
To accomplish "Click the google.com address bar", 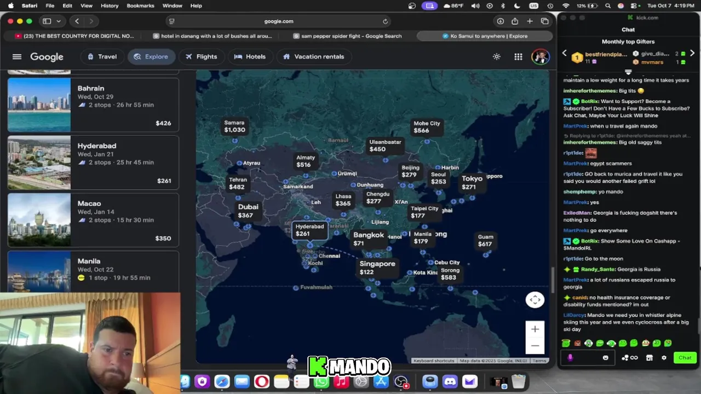I will point(279,21).
